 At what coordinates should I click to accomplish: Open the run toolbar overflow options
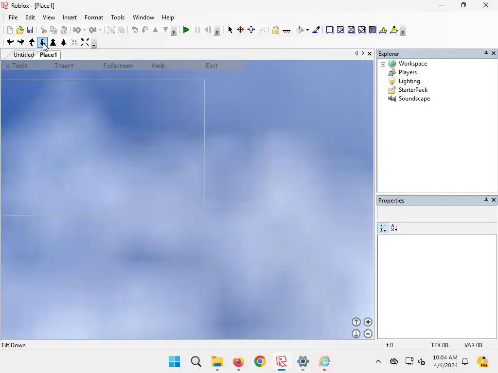point(217,32)
